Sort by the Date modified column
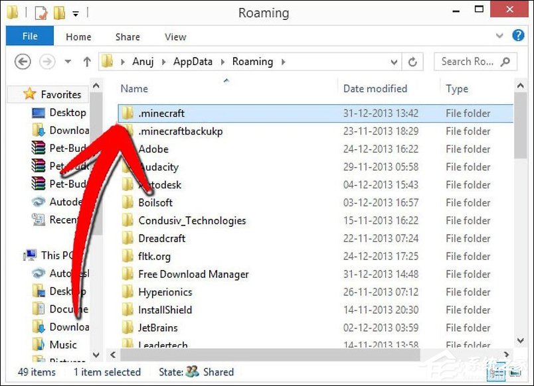This screenshot has height=386, width=534. point(375,88)
